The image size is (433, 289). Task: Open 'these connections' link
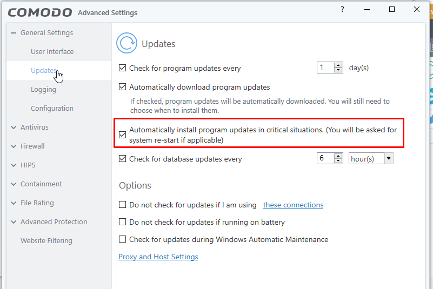tap(293, 205)
